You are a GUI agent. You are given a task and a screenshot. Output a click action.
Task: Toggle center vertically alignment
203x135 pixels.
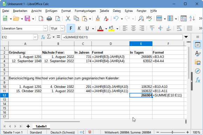coord(160,28)
